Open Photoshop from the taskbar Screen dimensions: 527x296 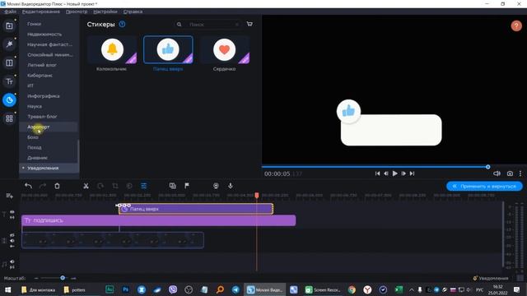(x=125, y=289)
